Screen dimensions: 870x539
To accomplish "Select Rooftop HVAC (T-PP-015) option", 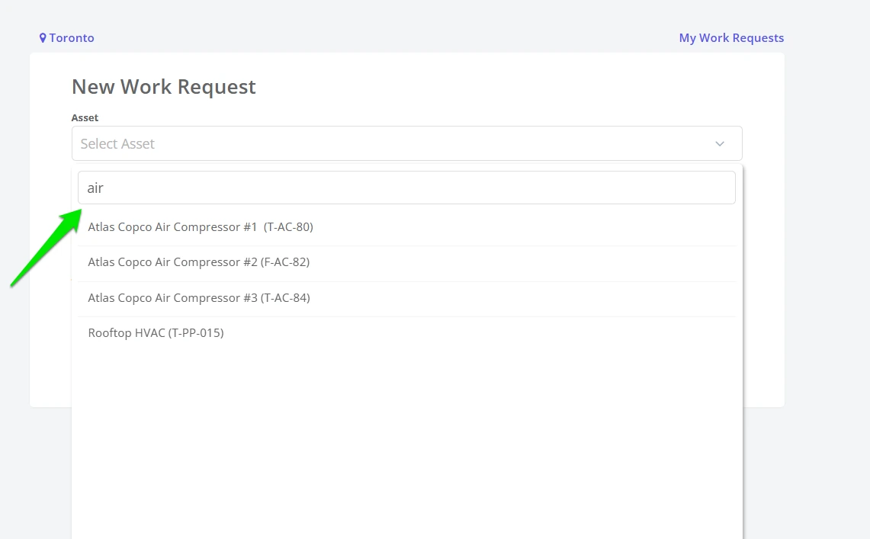I will (406, 333).
